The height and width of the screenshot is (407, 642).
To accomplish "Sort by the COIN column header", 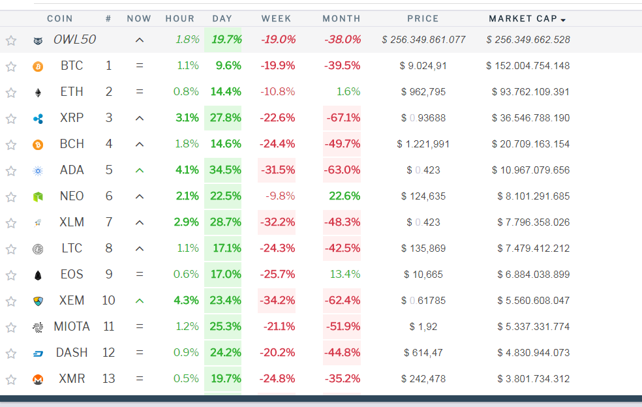I will click(60, 19).
